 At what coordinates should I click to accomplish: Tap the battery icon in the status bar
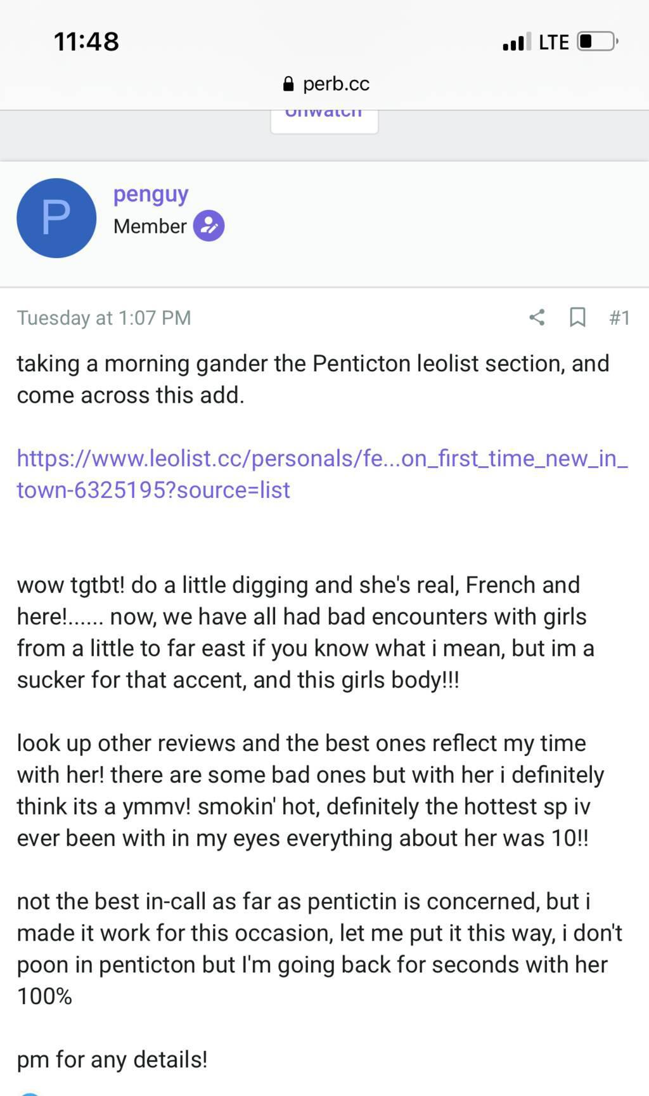597,42
